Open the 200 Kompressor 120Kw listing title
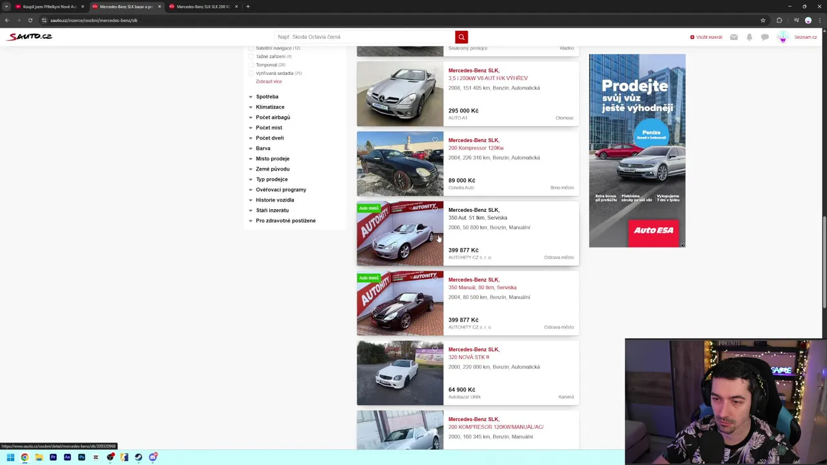This screenshot has width=827, height=465. pos(476,148)
